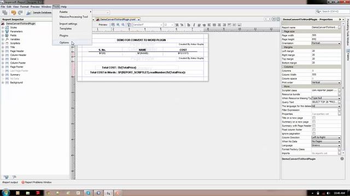Open the Query Text editor button

339,102
